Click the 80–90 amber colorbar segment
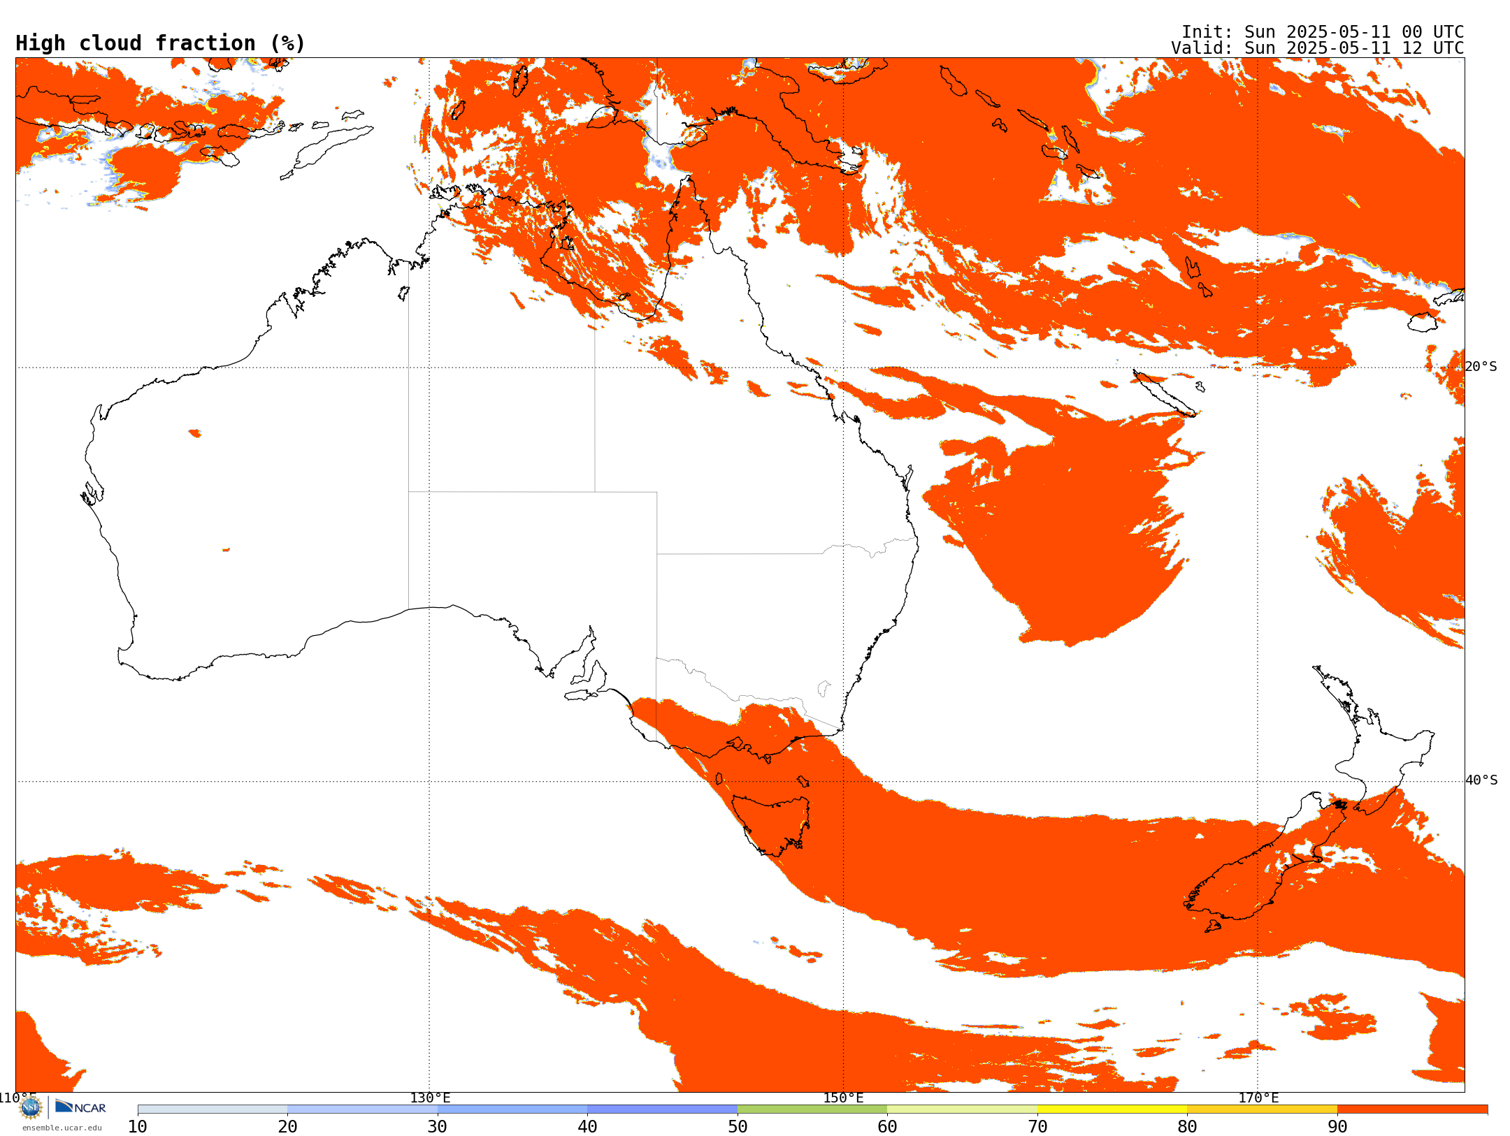 coord(1262,1109)
